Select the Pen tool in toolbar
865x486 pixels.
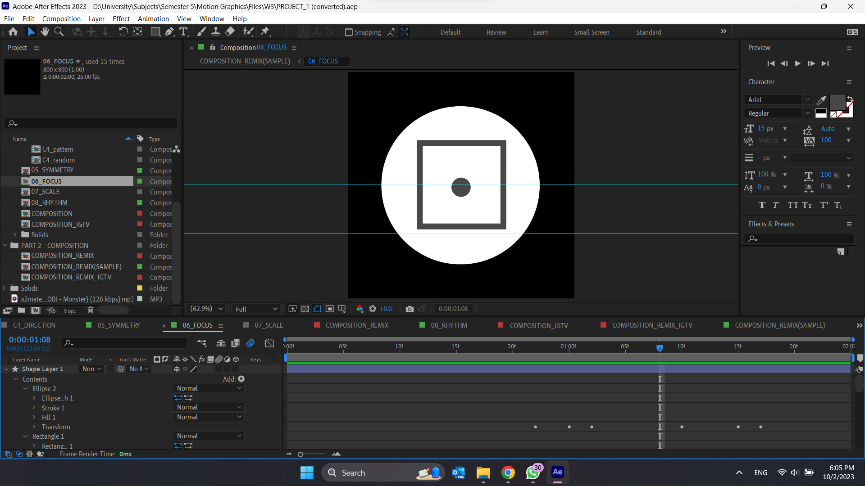pyautogui.click(x=169, y=32)
